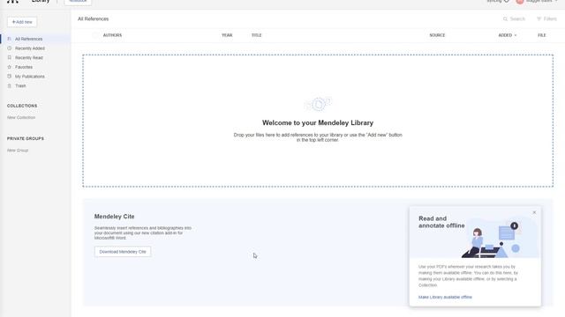Toggle the select-all references checkbox
The height and width of the screenshot is (317, 565).
point(95,35)
